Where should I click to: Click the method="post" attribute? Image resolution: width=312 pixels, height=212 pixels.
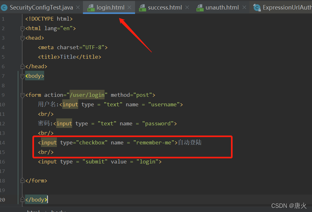tap(131, 95)
